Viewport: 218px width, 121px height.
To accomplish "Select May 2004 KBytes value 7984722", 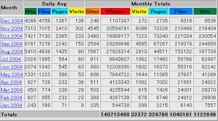I will [x=120, y=75].
